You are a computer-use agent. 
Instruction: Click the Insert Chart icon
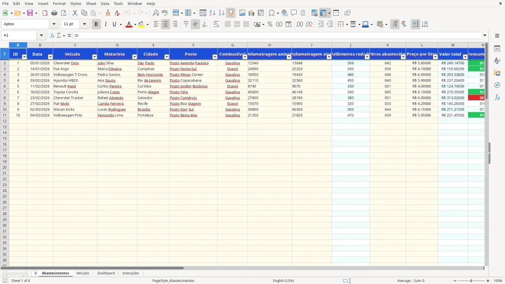pos(252,13)
